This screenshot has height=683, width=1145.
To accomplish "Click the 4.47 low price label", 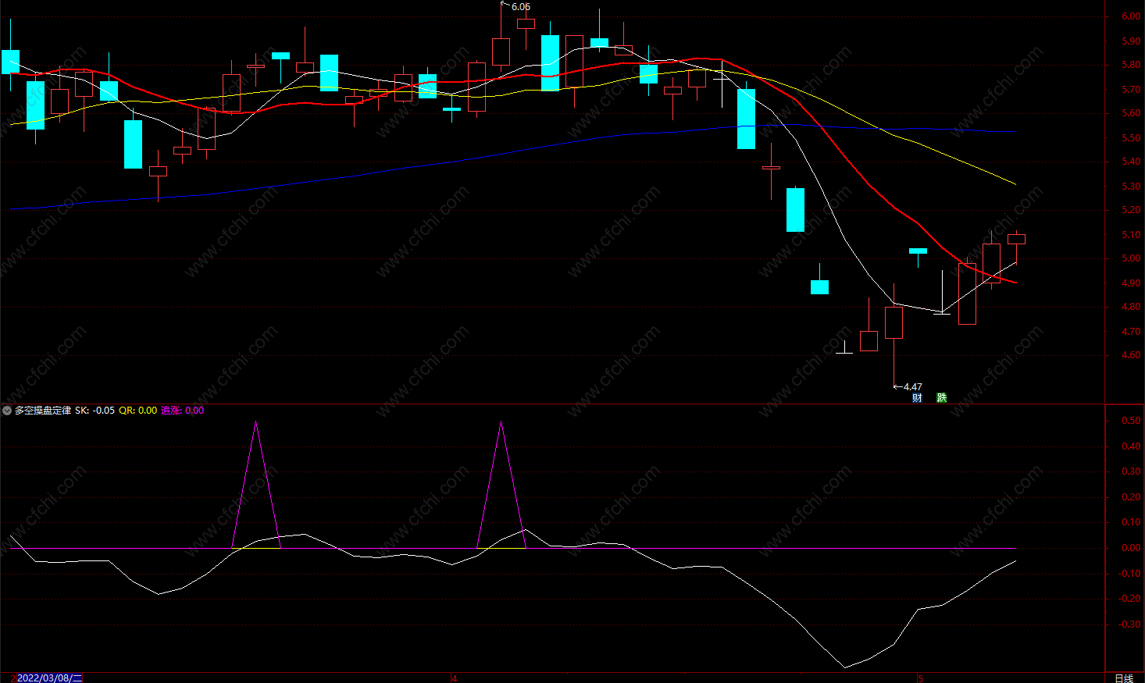I will point(912,386).
